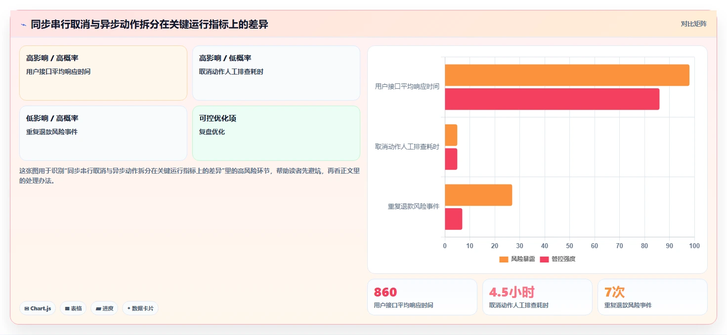The height and width of the screenshot is (335, 727).
Task: Click chart y-axis label 重复退款风险事件
Action: 414,207
